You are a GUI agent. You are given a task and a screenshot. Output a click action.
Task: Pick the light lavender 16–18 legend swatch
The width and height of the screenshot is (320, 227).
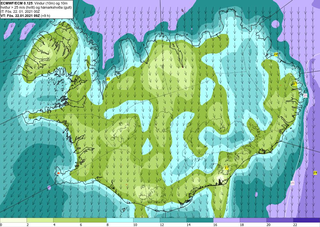pyautogui.click(x=227, y=220)
